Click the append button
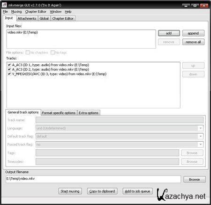This screenshot has height=205, width=211. 193,33
